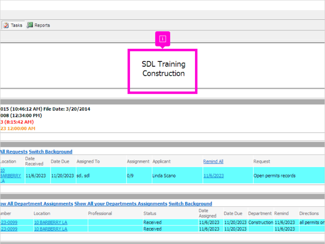Image resolution: width=325 pixels, height=244 pixels.
Task: Select the 'all permits on' directions cell
Action: [312, 222]
